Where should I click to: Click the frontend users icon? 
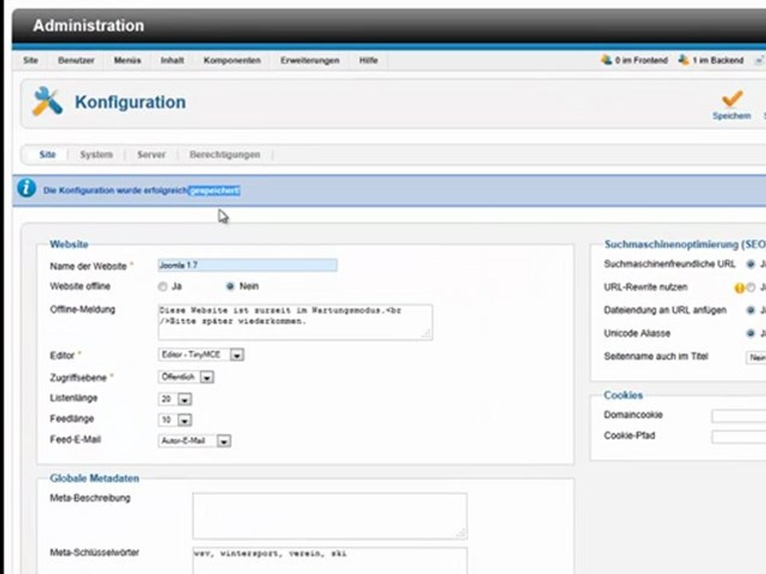[606, 60]
